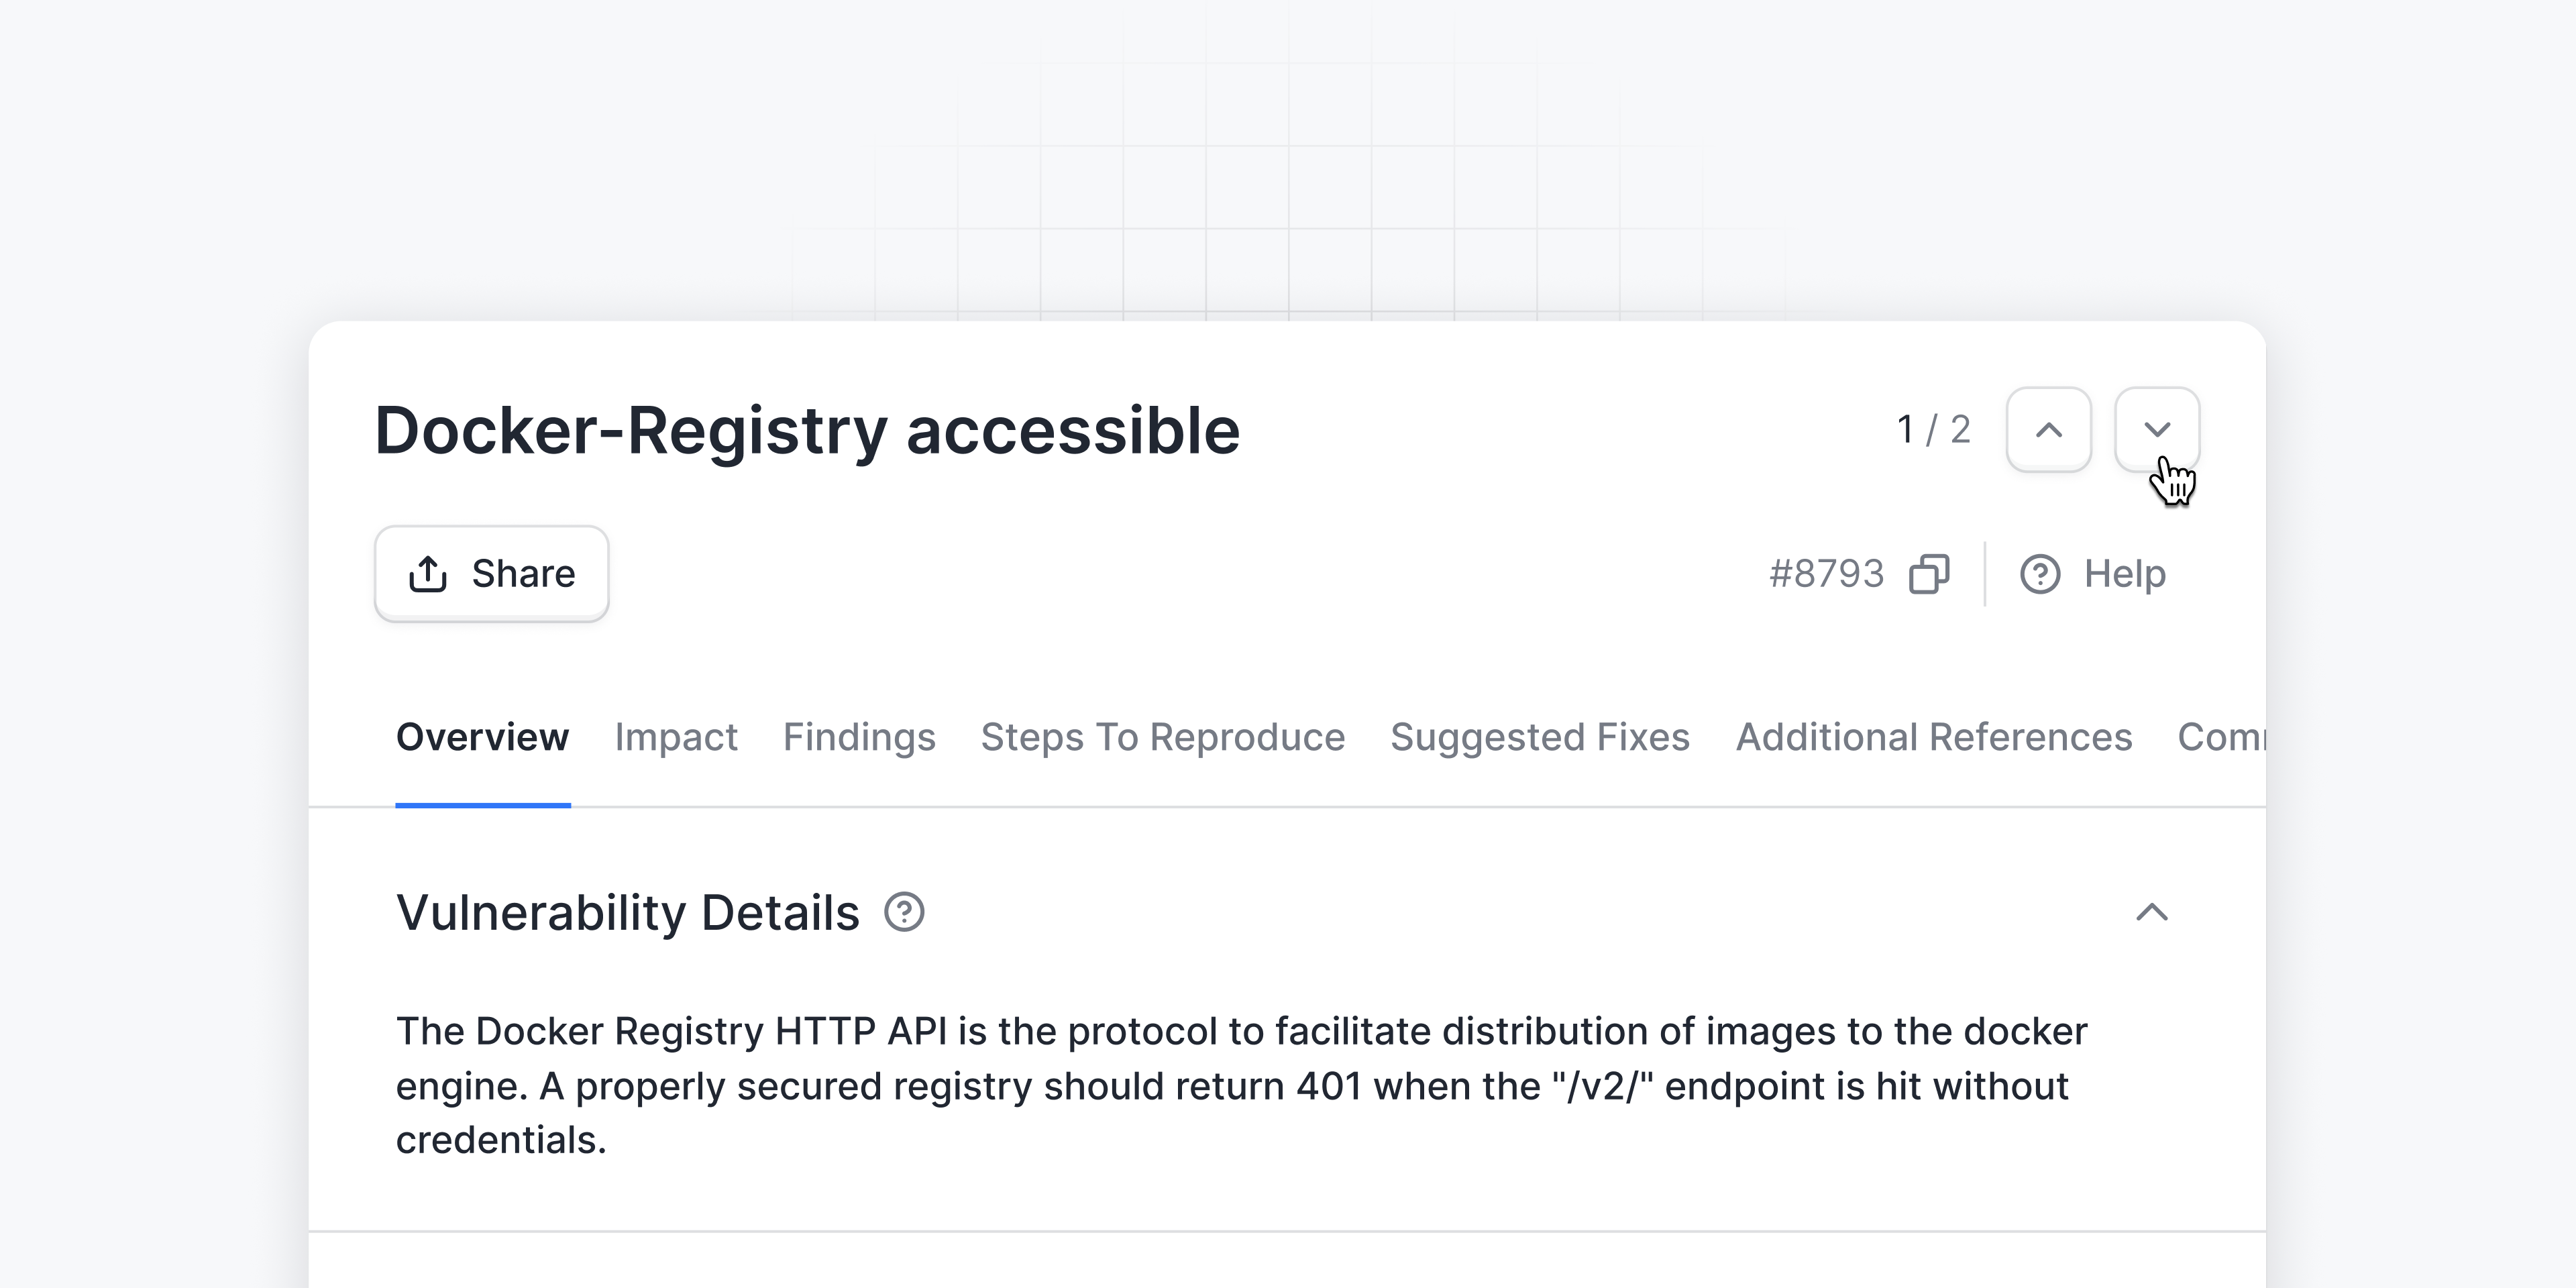Open the Steps To Reproduce tab

pyautogui.click(x=1163, y=737)
